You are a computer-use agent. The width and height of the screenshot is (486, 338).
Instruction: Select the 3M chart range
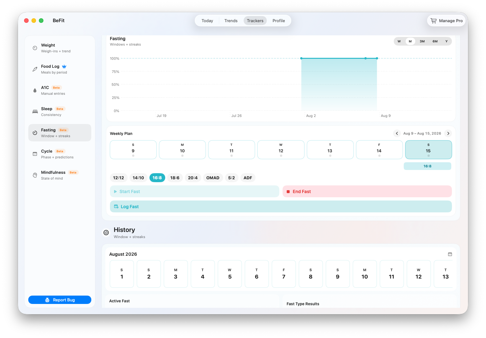422,41
